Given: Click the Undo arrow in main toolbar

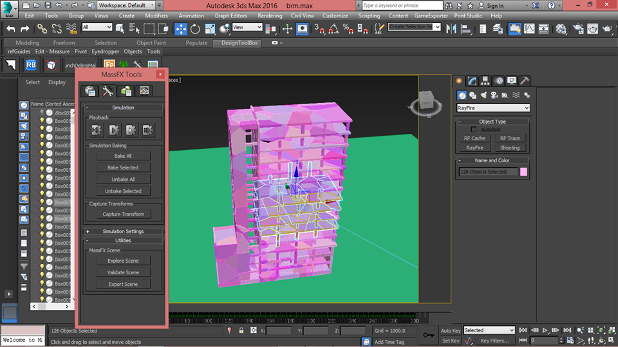Looking at the screenshot, I should (x=11, y=29).
